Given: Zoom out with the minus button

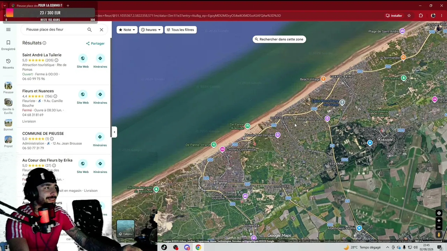Looking at the screenshot, I should click(x=439, y=227).
